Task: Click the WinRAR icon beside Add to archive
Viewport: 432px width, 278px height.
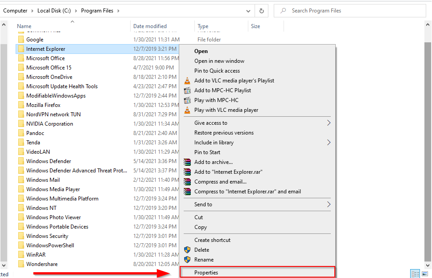Action: coord(187,162)
